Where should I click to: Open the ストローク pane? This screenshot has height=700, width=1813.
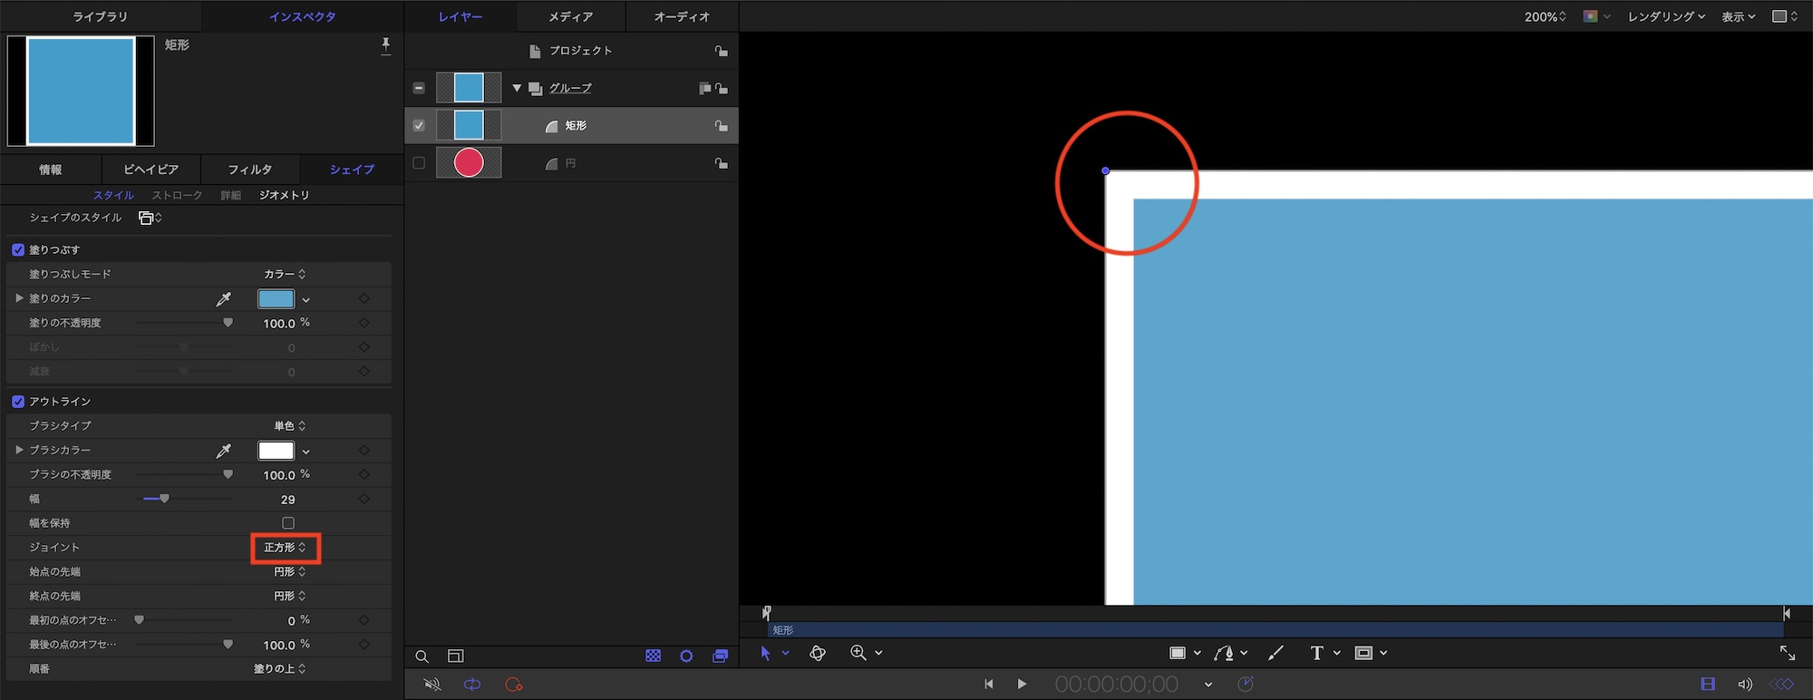click(x=177, y=195)
